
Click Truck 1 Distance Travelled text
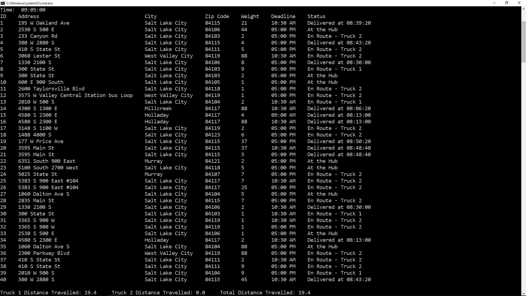click(x=48, y=292)
